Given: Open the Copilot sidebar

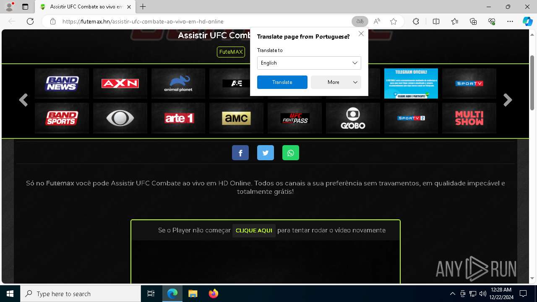Looking at the screenshot, I should pos(528,21).
